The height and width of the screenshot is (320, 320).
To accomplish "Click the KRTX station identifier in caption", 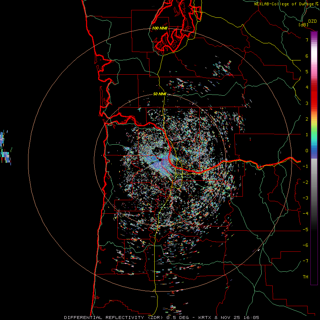I will tap(205, 318).
